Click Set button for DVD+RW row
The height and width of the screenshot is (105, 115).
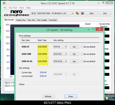74,54
